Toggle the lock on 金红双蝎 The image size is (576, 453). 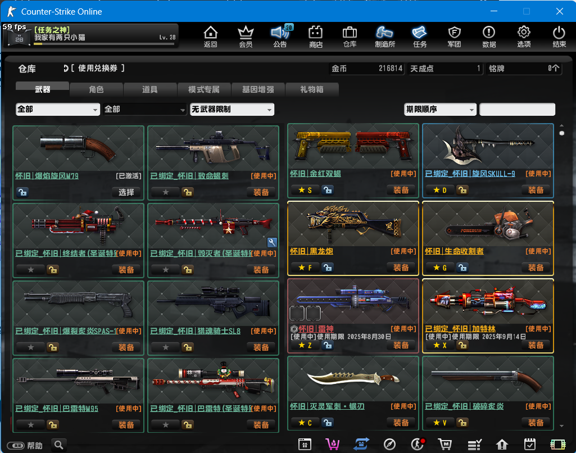[x=327, y=190]
